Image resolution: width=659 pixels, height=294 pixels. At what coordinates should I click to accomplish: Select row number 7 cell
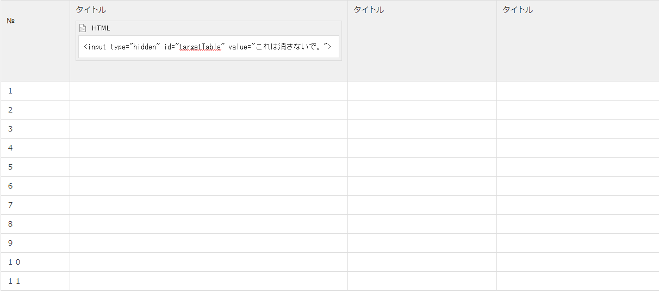coord(35,205)
